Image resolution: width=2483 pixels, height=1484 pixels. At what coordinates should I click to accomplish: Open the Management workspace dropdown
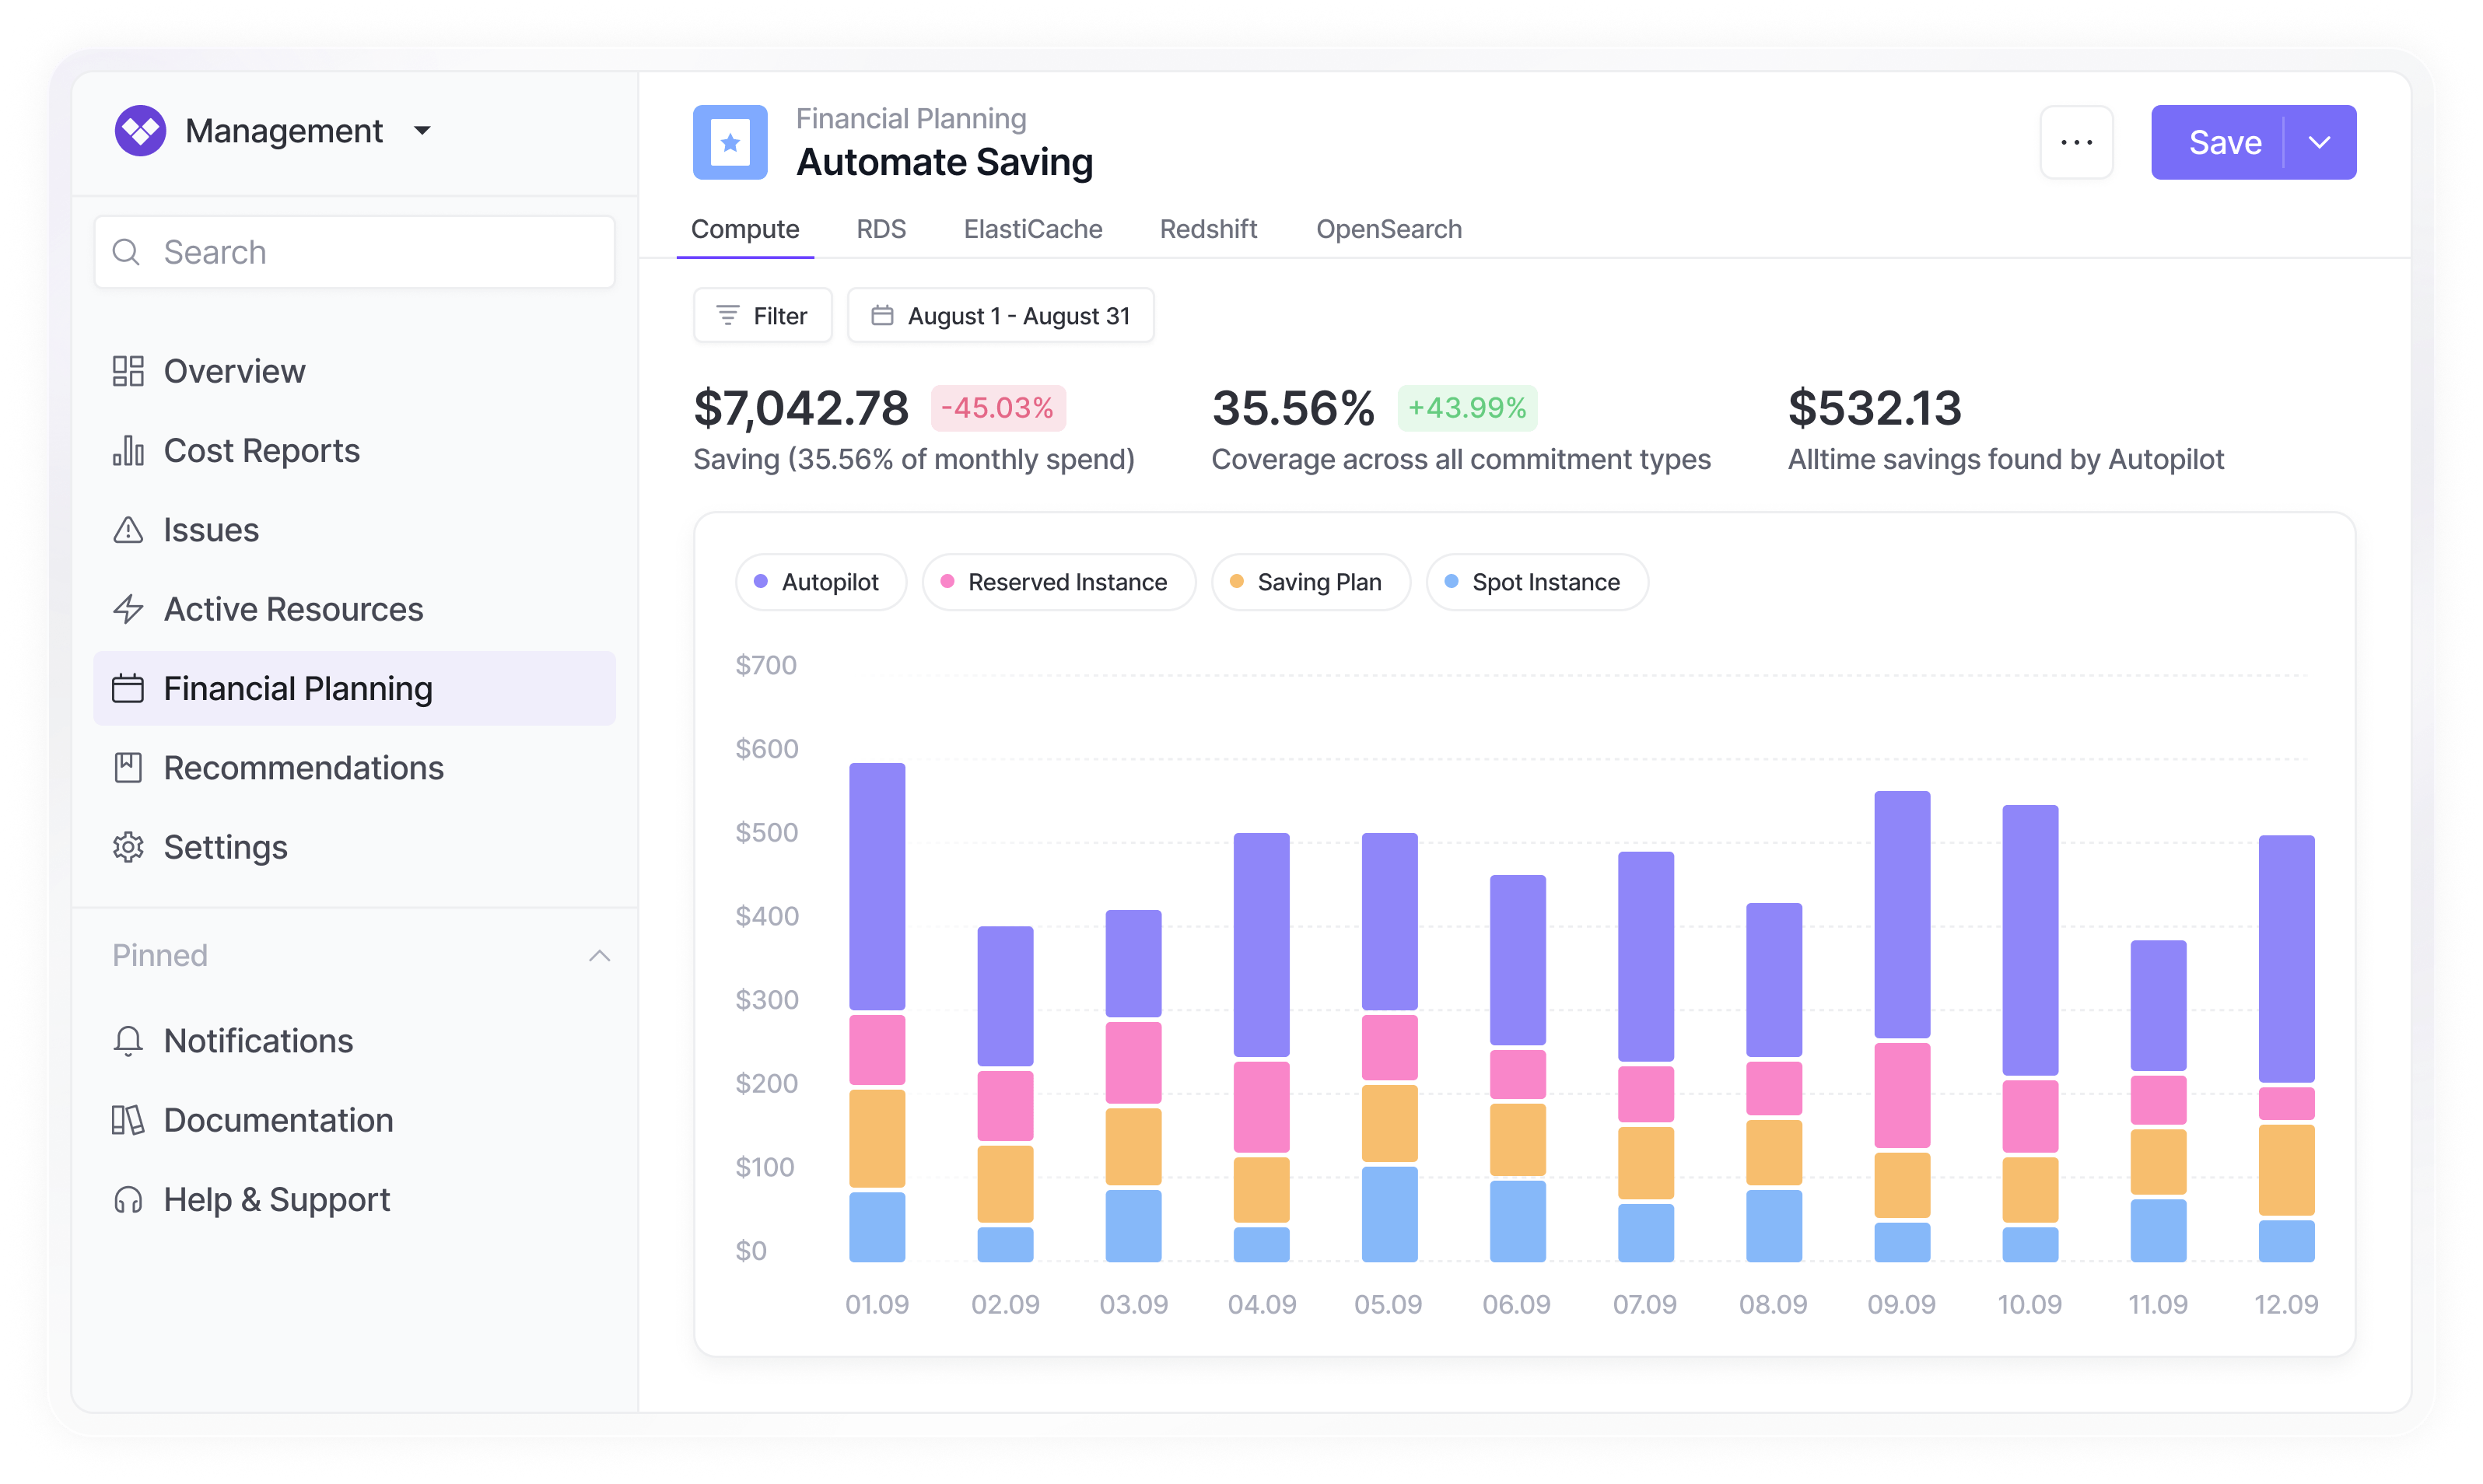[422, 131]
